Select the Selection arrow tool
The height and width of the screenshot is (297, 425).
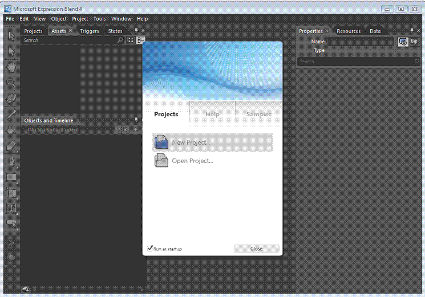(x=11, y=36)
